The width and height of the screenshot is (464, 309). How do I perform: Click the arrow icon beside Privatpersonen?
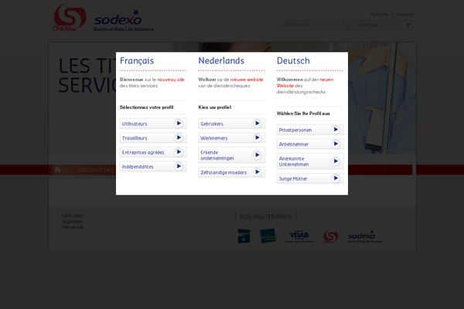click(336, 130)
